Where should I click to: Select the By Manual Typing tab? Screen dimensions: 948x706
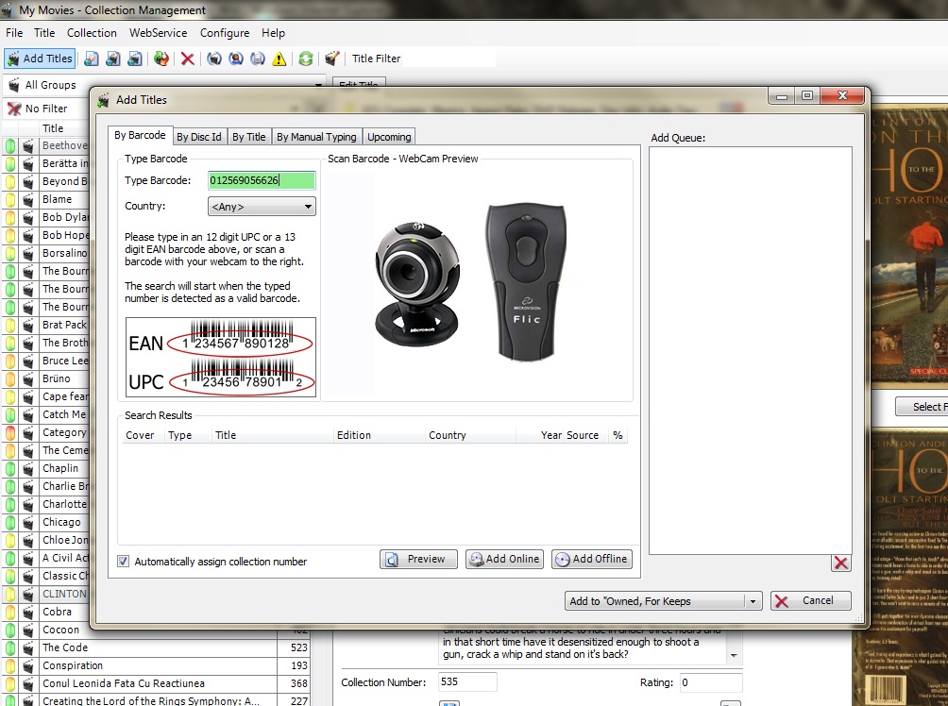tap(316, 137)
